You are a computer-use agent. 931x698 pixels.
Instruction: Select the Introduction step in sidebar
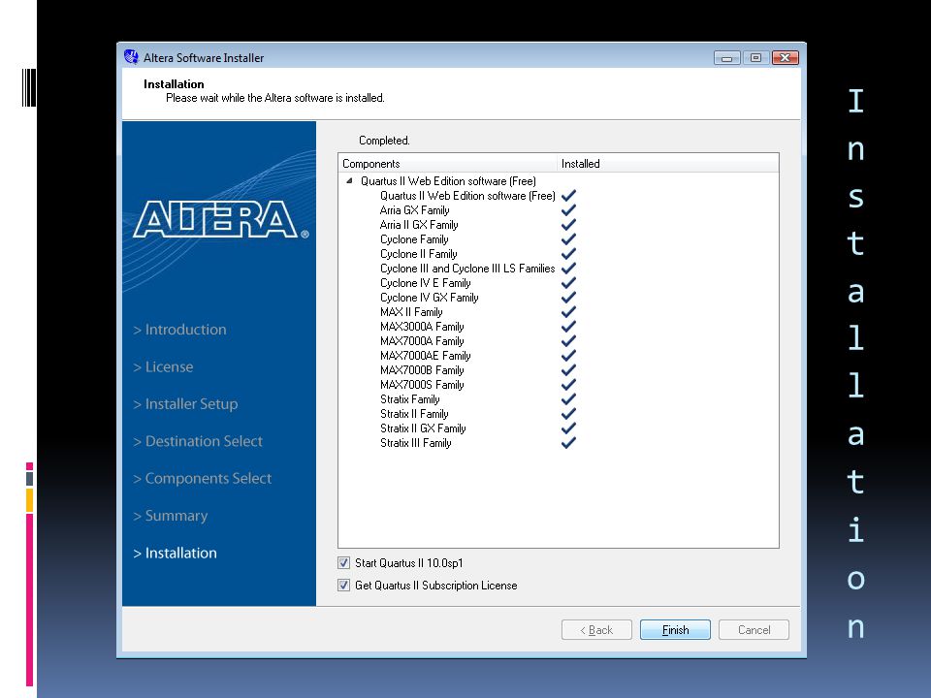pyautogui.click(x=180, y=330)
